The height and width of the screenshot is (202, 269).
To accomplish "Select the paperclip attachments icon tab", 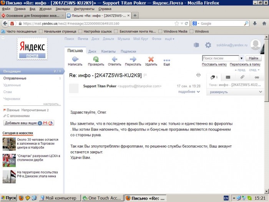I will [x=242, y=77].
